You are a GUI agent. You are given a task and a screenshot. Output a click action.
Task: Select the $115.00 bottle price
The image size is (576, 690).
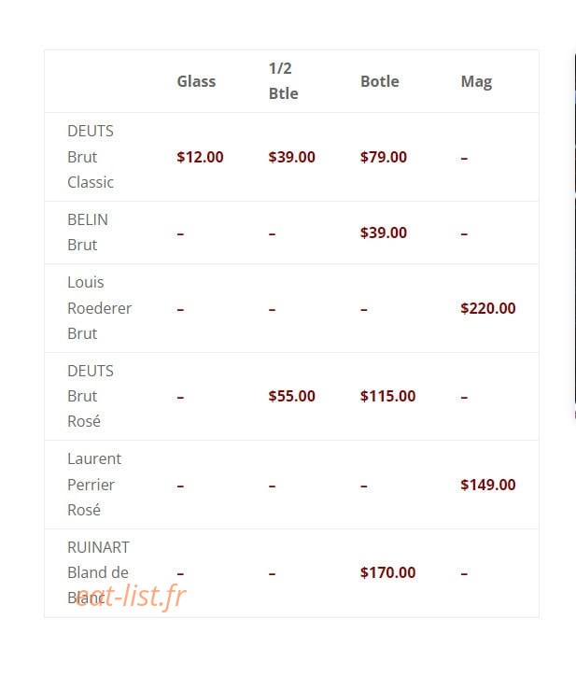click(387, 396)
